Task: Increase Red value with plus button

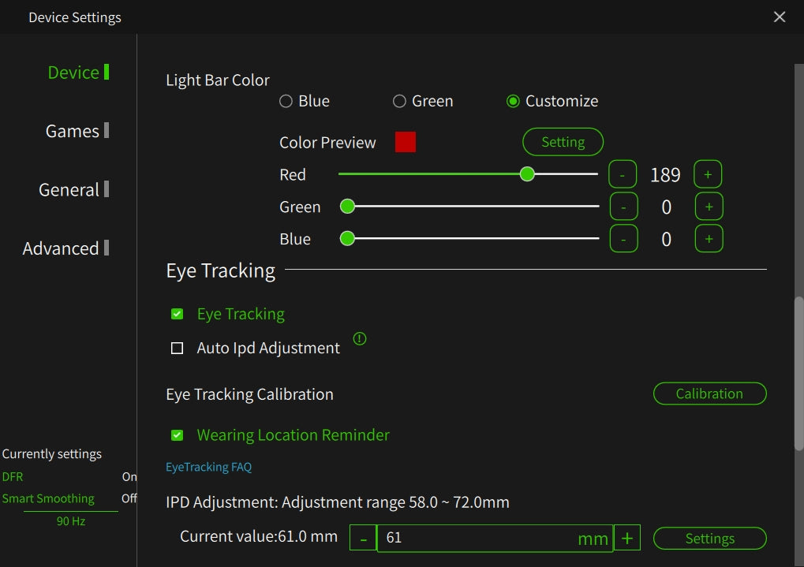Action: coord(707,174)
